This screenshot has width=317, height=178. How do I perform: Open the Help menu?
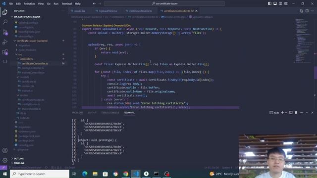tap(78, 3)
